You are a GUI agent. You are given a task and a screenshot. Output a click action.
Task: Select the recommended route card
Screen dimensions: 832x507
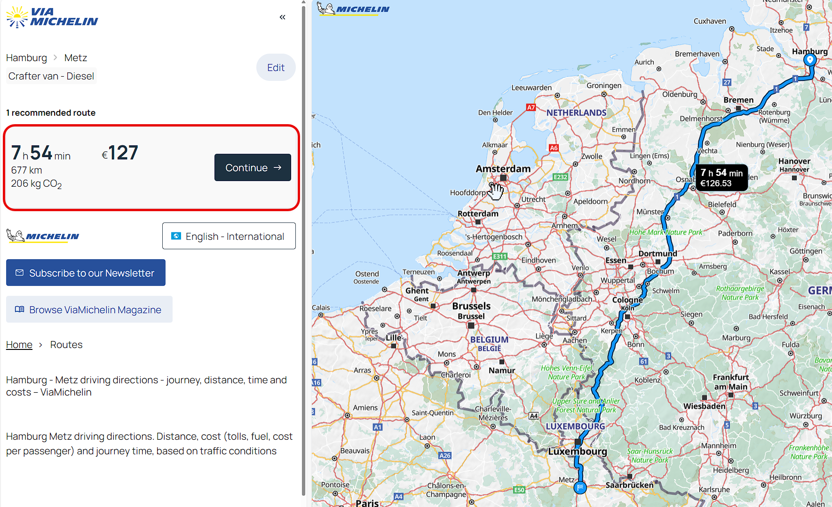pos(151,168)
